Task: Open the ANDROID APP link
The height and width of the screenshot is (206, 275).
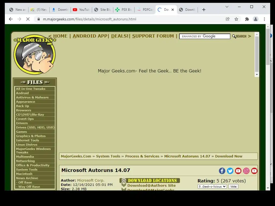Action: point(90,36)
